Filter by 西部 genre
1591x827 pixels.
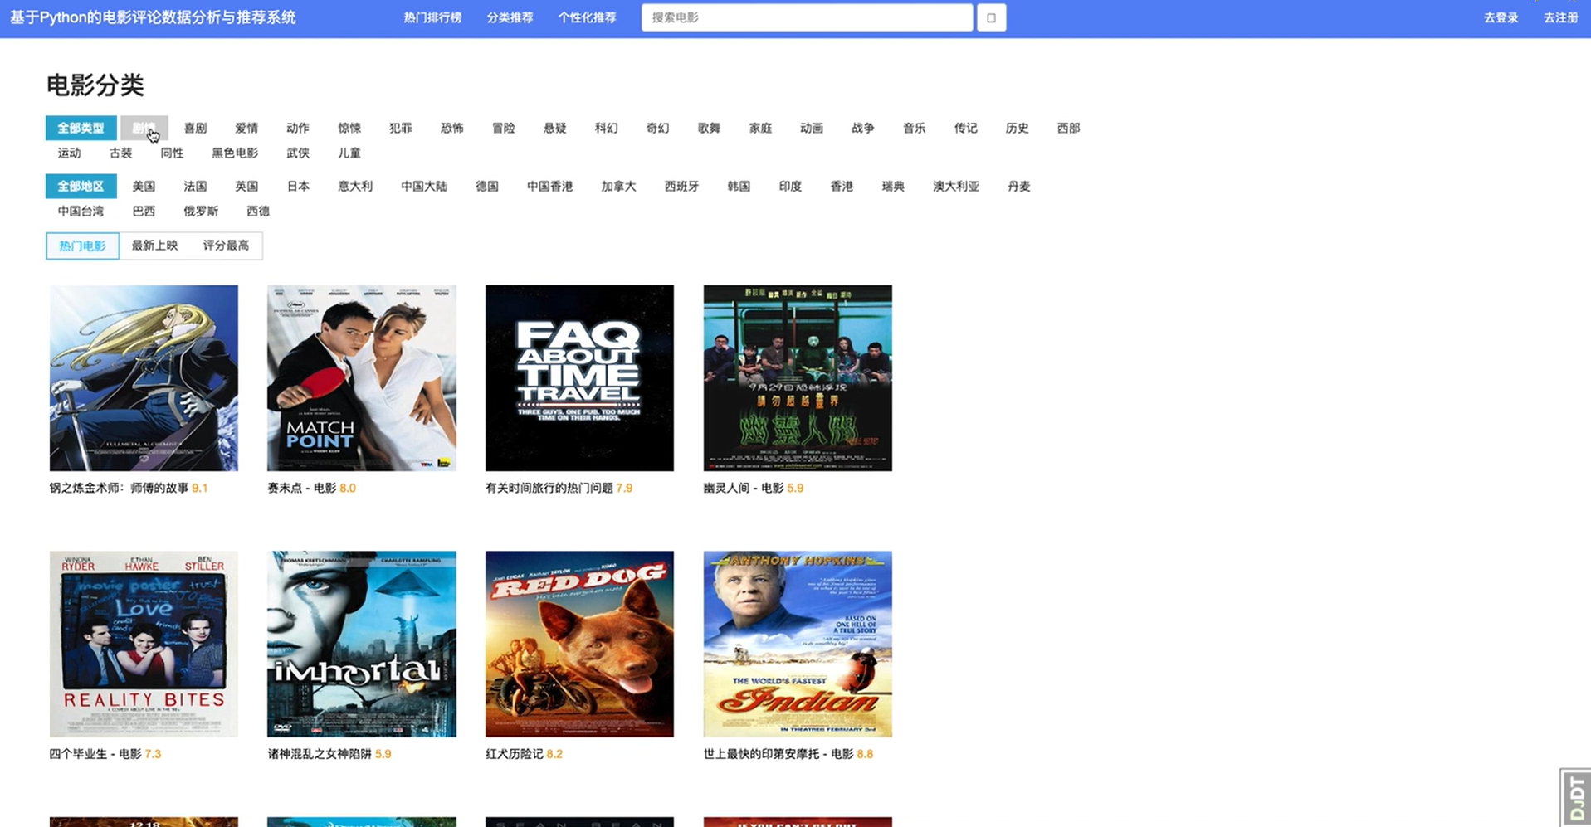(x=1069, y=128)
